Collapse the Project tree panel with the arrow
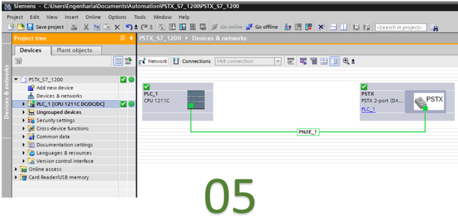The image size is (458, 224). pos(131,38)
